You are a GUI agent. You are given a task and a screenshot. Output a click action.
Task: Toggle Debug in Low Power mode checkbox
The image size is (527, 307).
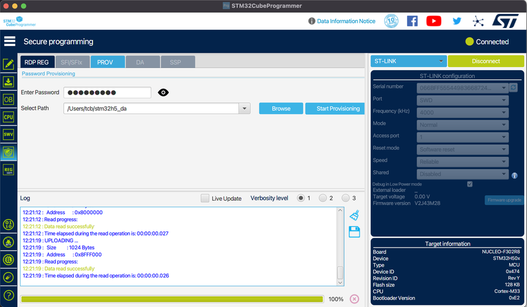[x=470, y=184]
